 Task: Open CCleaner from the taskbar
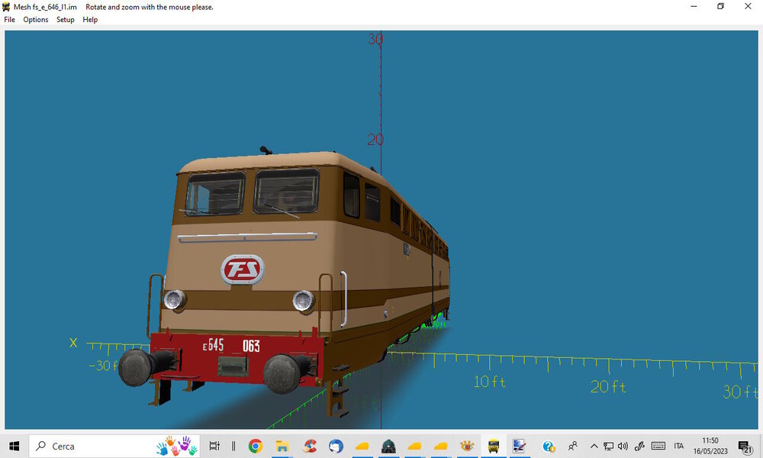click(310, 446)
